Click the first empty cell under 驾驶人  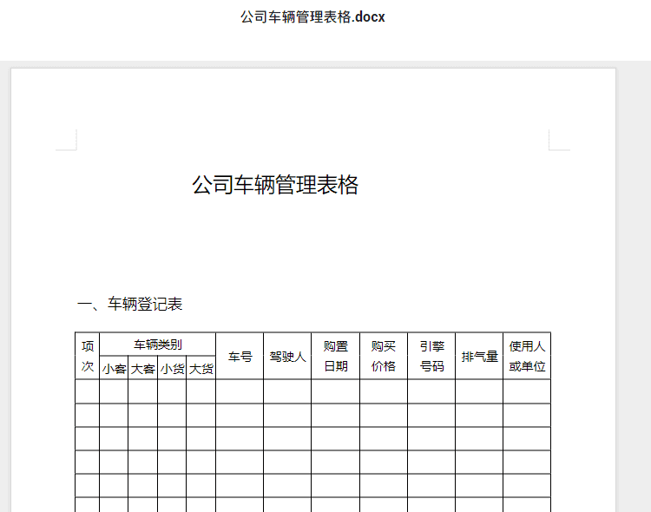click(x=287, y=391)
